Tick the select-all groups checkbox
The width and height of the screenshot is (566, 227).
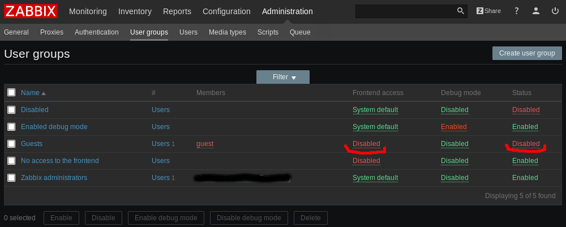[x=11, y=92]
